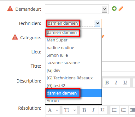Toggle Underline in the Résolution editor

tap(103, 110)
